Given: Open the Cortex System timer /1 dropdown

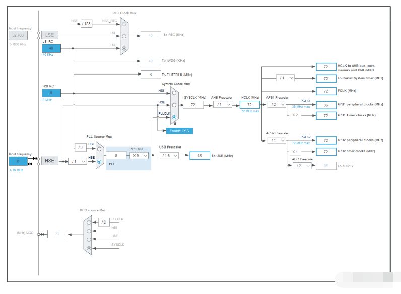Looking at the screenshot, I should [285, 78].
